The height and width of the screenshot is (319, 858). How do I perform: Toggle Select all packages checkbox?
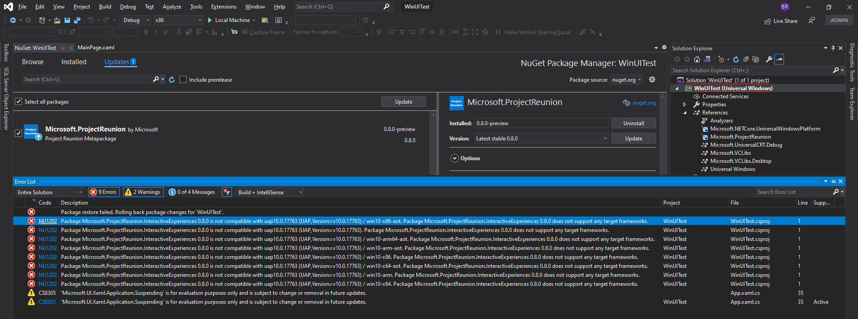18,101
